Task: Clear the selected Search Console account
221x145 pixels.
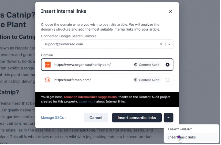Action: 161,44
